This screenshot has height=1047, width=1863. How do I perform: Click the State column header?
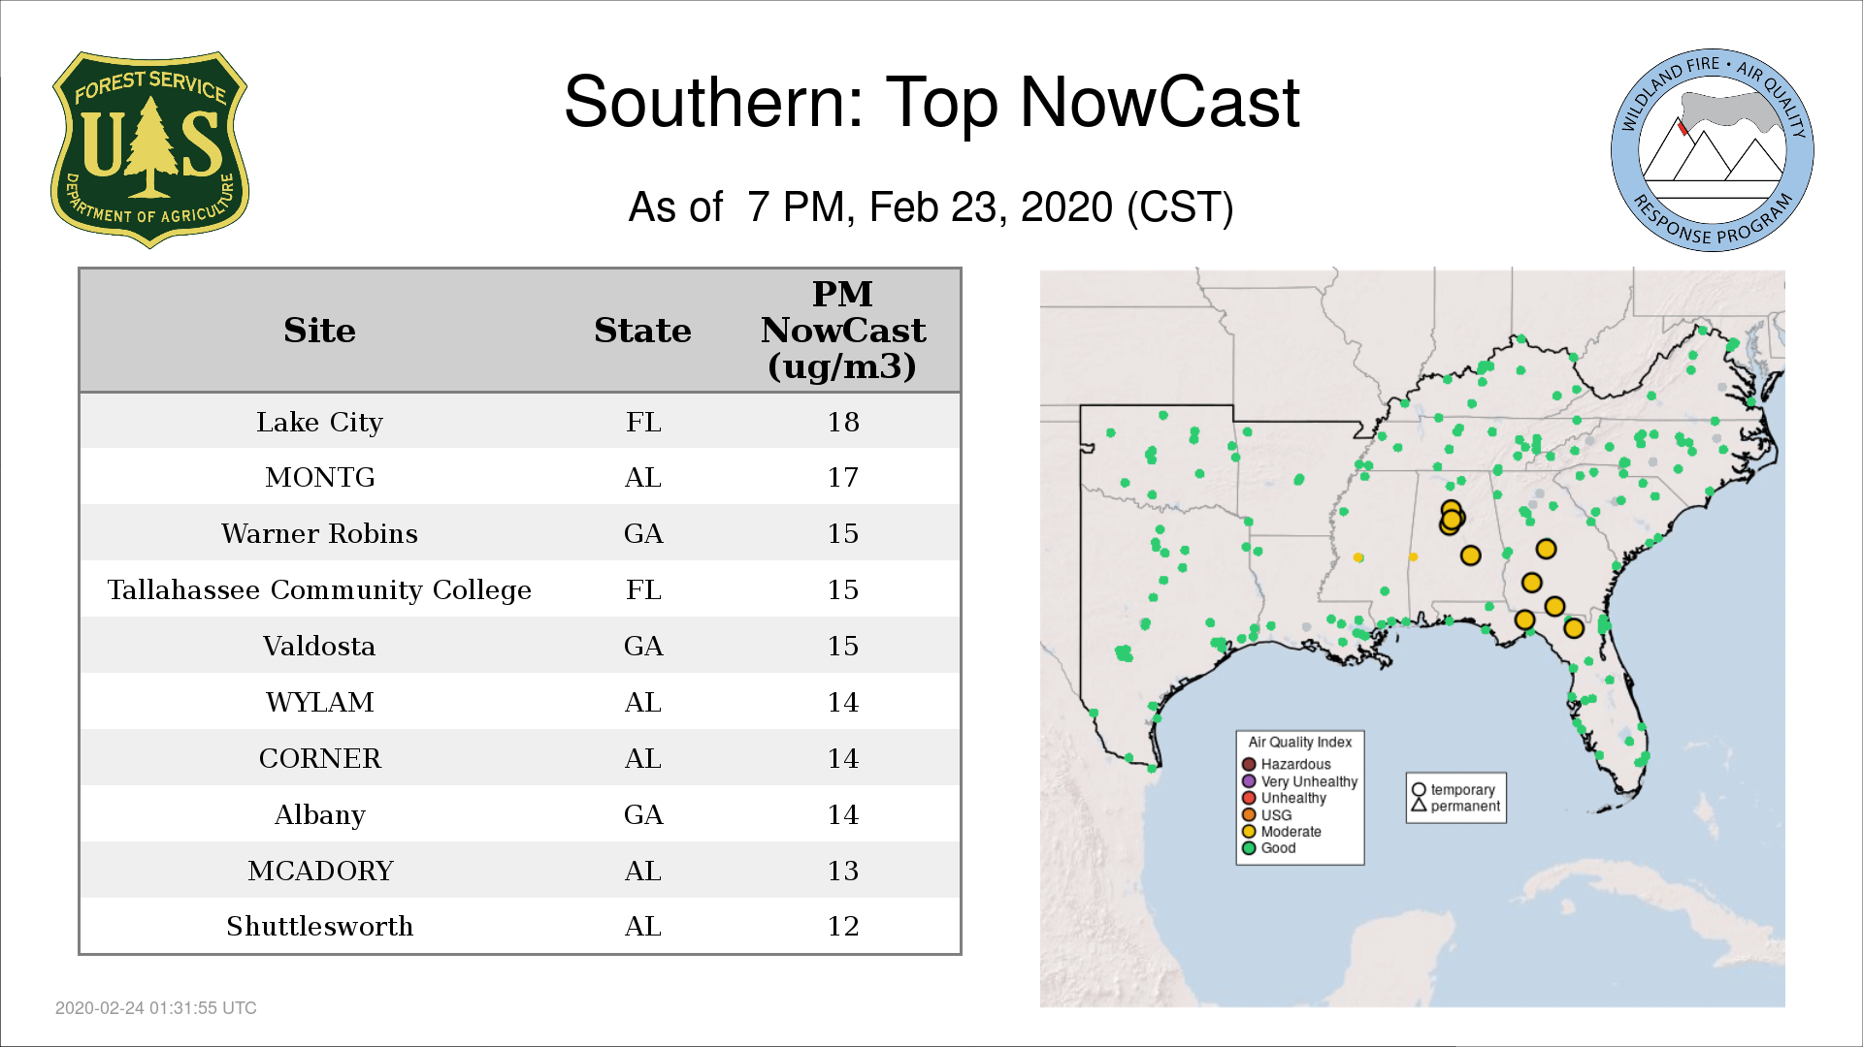(642, 331)
